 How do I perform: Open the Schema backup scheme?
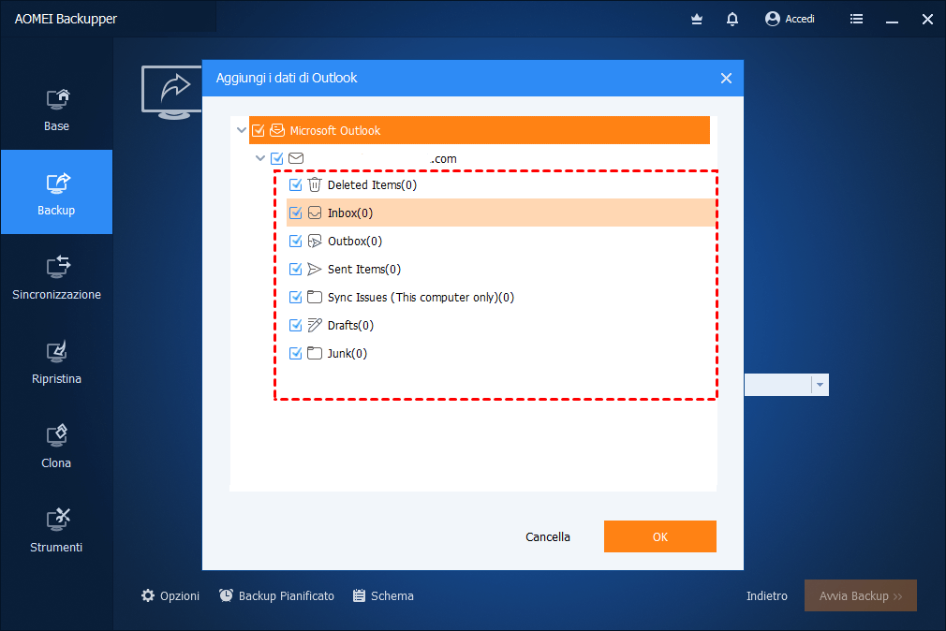383,595
